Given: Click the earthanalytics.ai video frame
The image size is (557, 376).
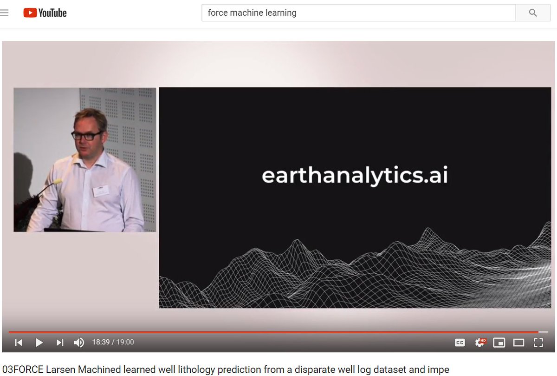Looking at the screenshot, I should pyautogui.click(x=355, y=198).
